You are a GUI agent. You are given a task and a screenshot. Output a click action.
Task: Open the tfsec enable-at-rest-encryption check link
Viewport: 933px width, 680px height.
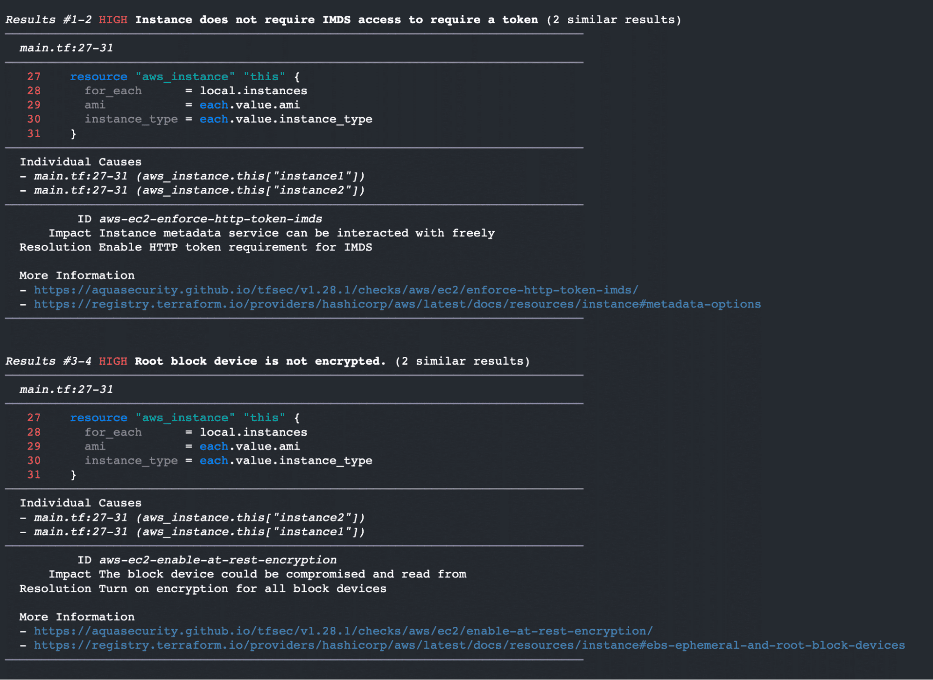click(x=343, y=631)
